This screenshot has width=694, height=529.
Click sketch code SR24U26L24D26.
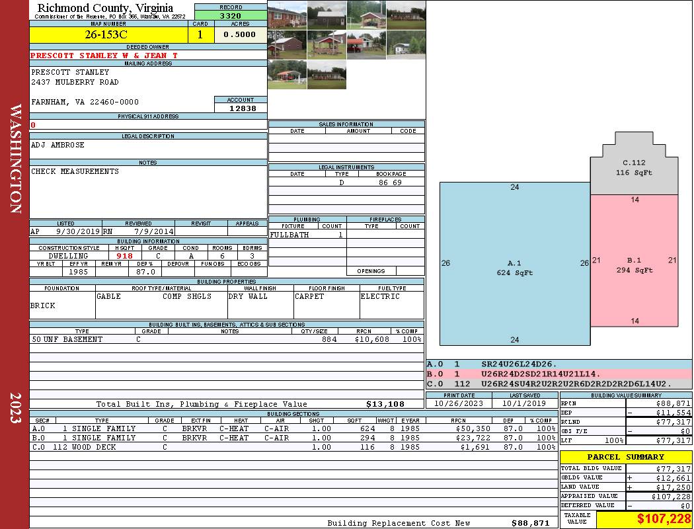tap(519, 364)
